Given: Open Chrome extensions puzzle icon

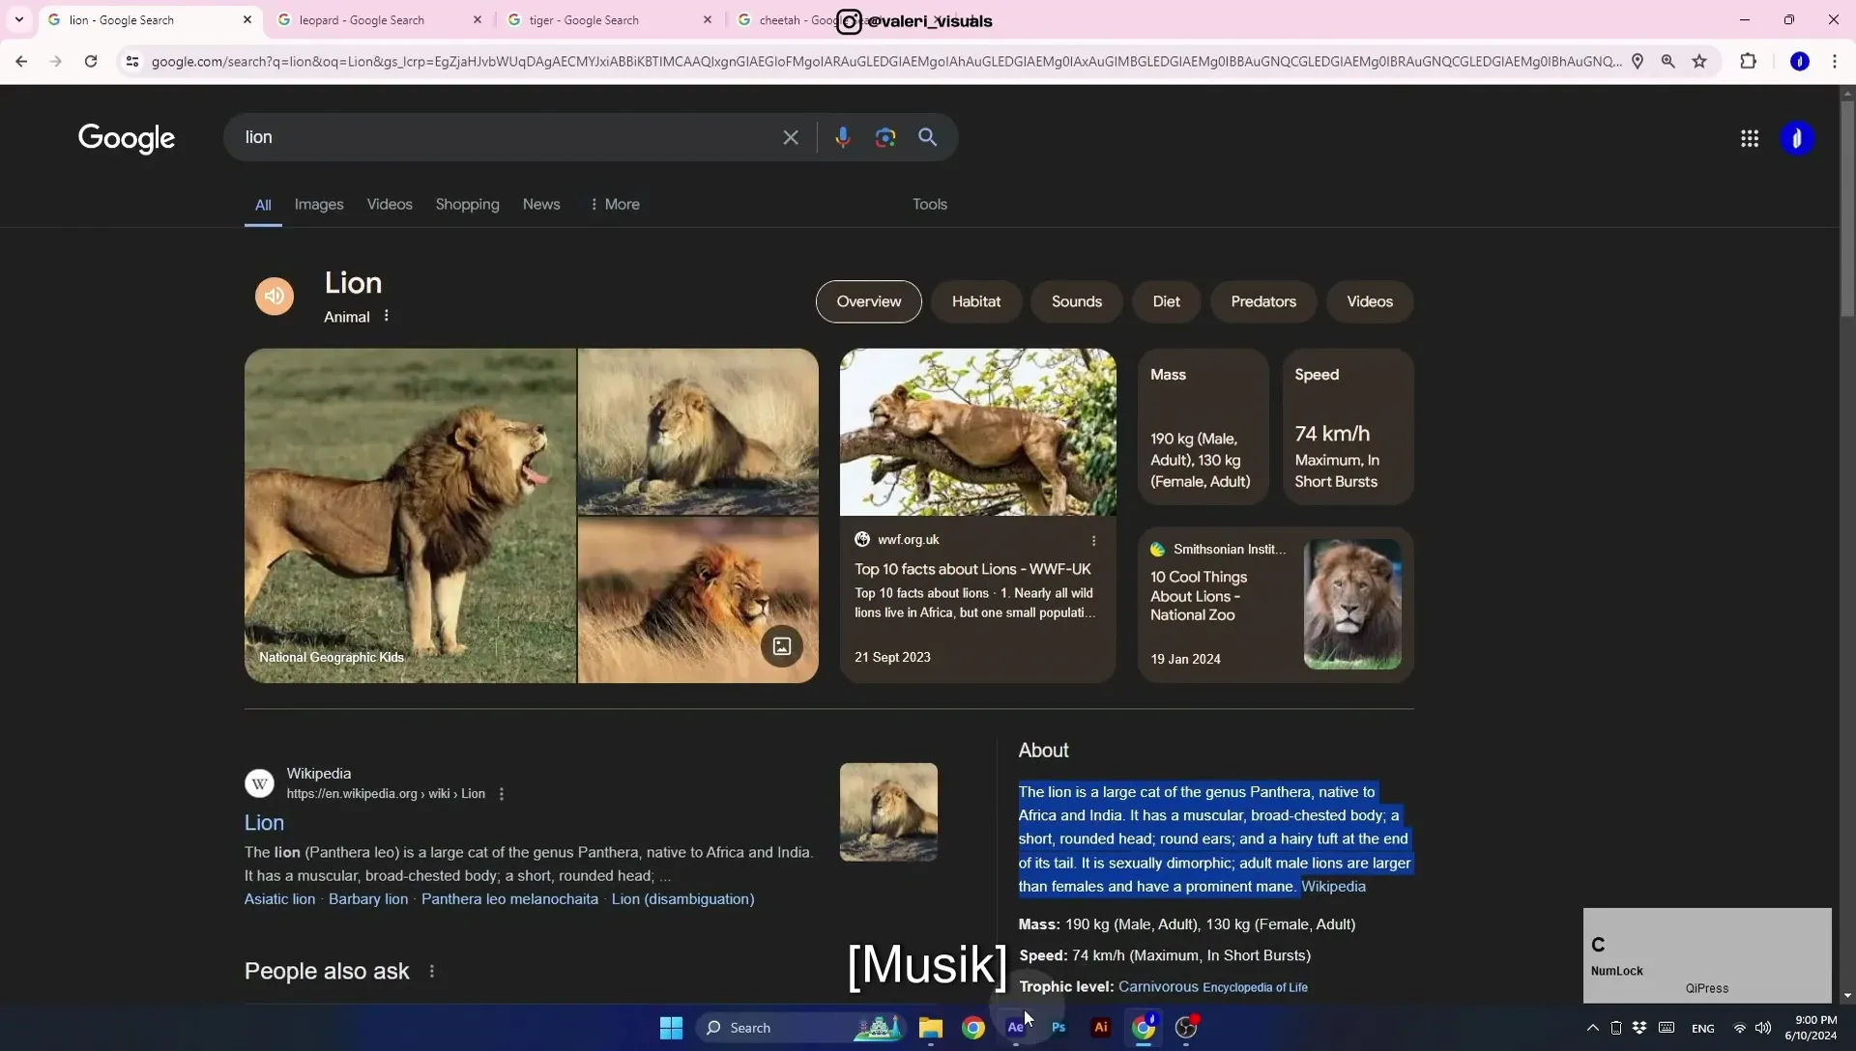Looking at the screenshot, I should tap(1748, 61).
